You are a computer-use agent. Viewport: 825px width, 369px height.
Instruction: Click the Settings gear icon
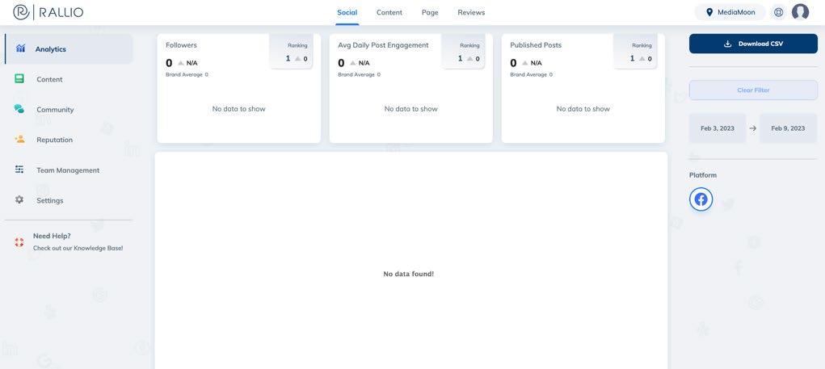click(x=19, y=199)
